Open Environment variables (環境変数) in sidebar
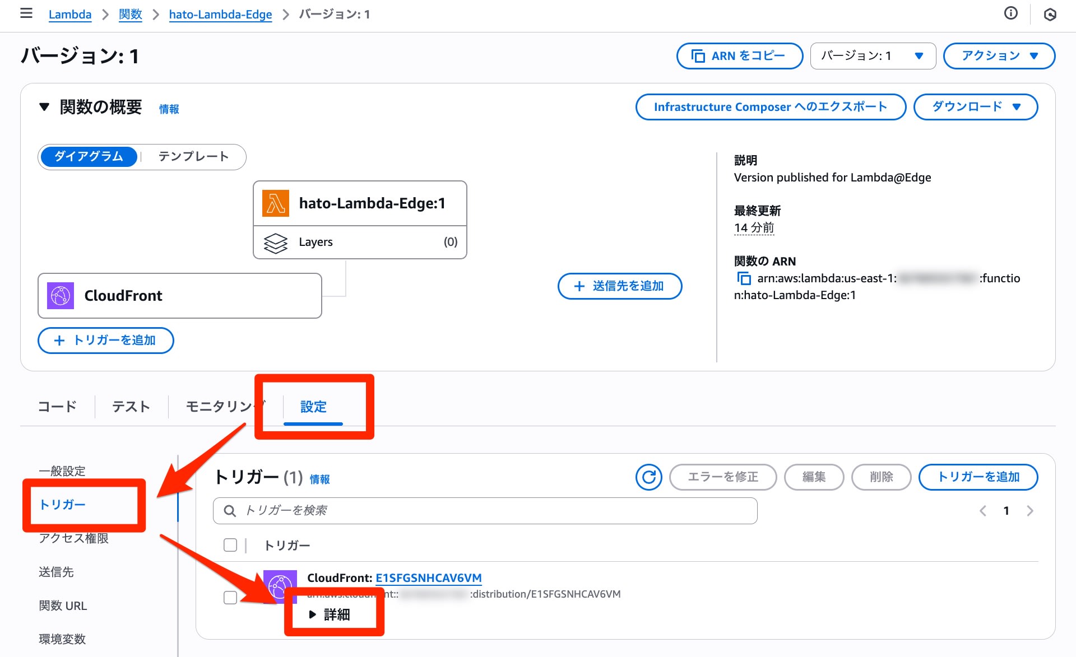This screenshot has width=1076, height=657. [x=62, y=639]
